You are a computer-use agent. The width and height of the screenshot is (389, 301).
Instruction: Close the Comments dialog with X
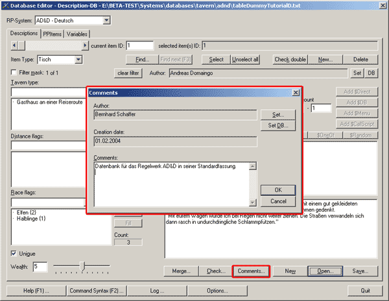coord(296,93)
